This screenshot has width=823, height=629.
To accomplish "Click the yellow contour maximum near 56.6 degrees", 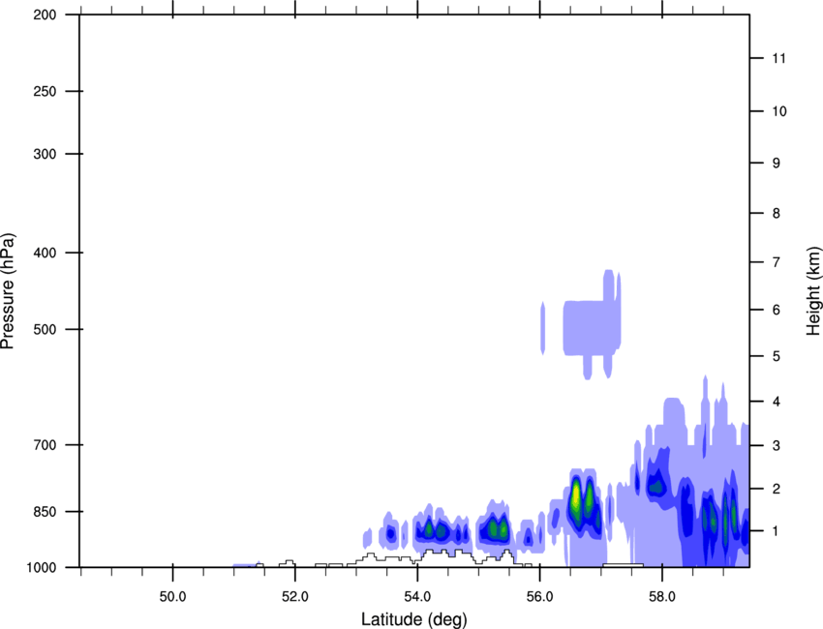I will point(576,494).
